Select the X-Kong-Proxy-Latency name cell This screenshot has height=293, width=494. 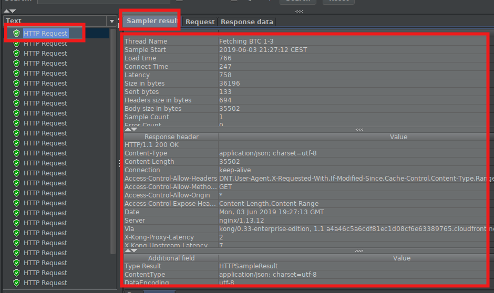(171, 237)
